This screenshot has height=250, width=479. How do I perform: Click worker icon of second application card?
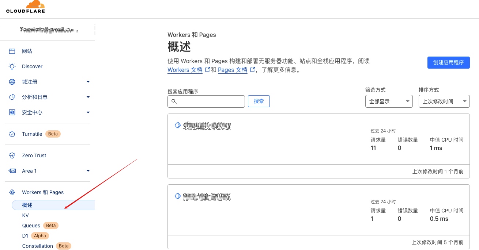tap(178, 196)
